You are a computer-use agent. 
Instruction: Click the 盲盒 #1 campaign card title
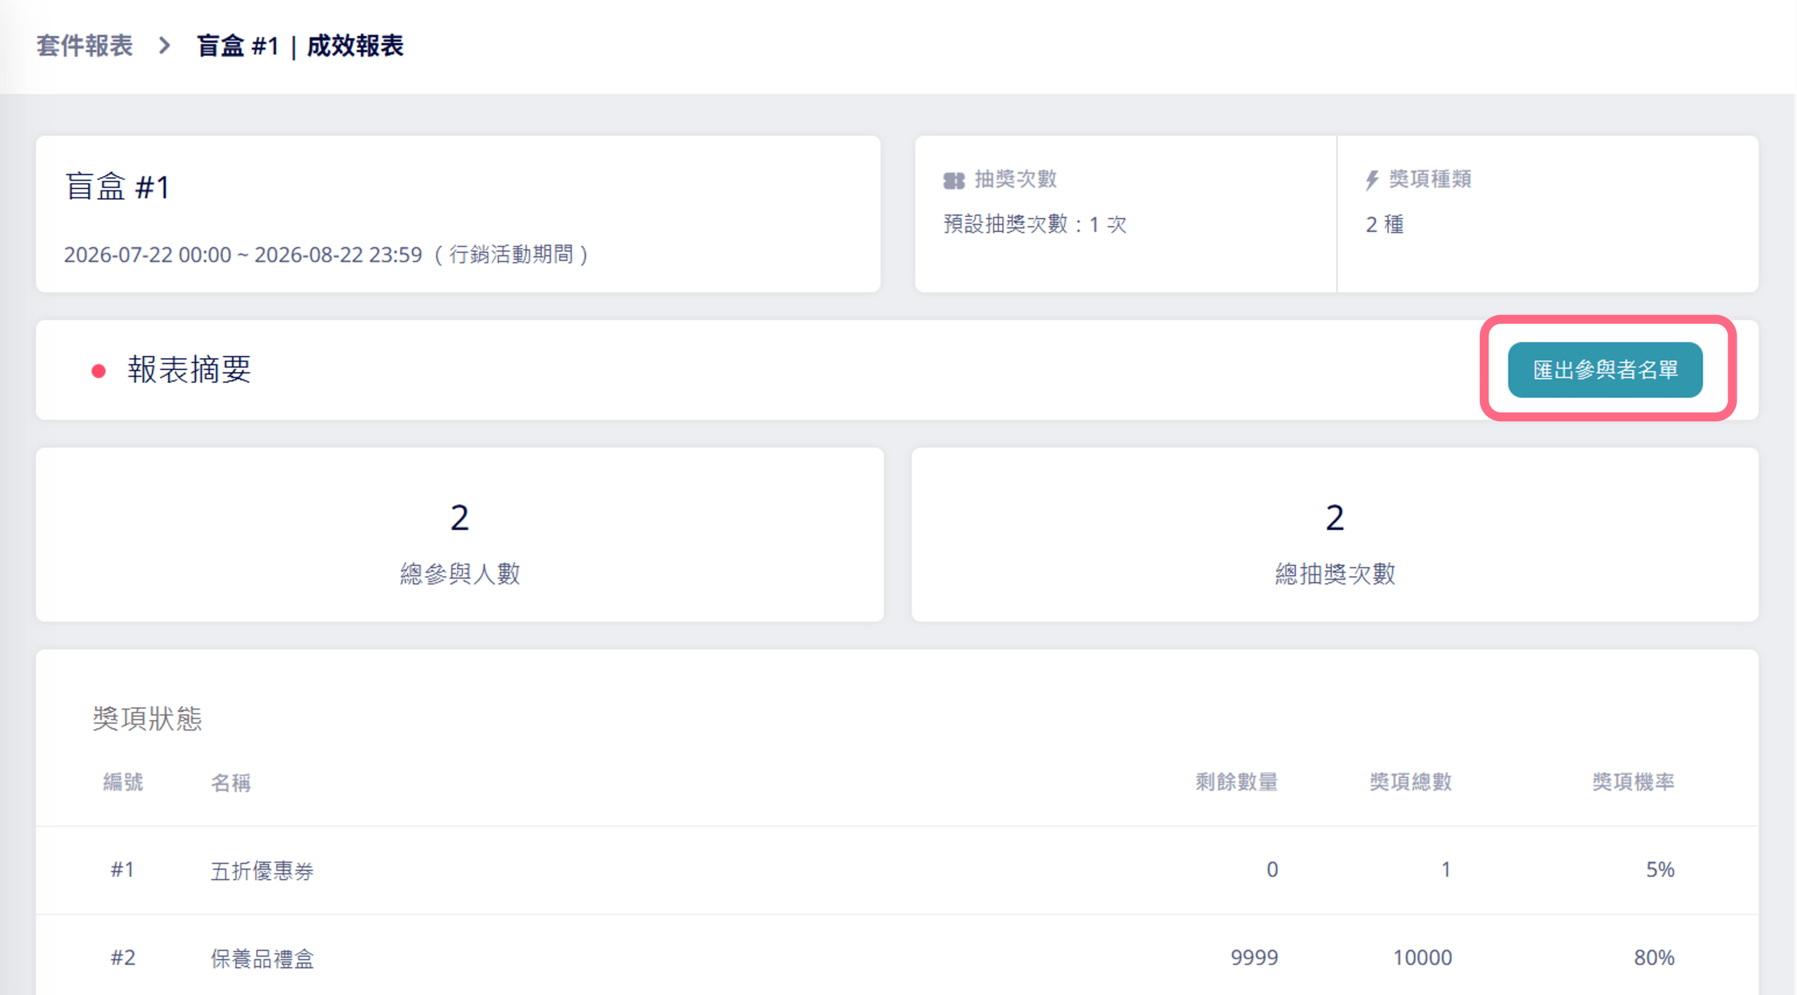(117, 187)
